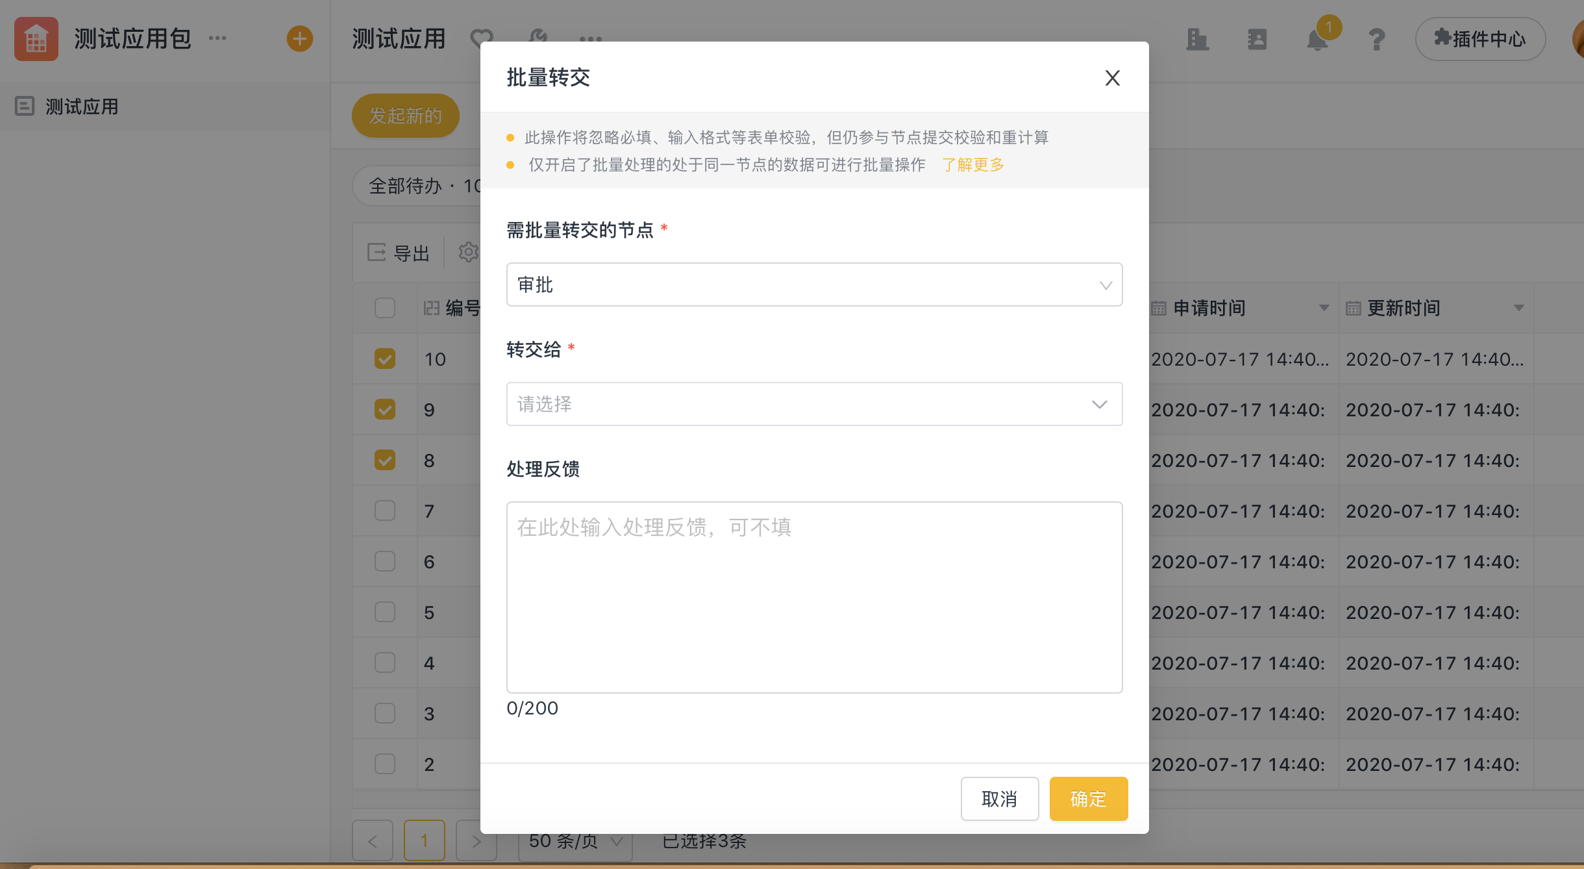Image resolution: width=1584 pixels, height=869 pixels.
Task: Click the 测试应用 title in the header
Action: [x=399, y=39]
